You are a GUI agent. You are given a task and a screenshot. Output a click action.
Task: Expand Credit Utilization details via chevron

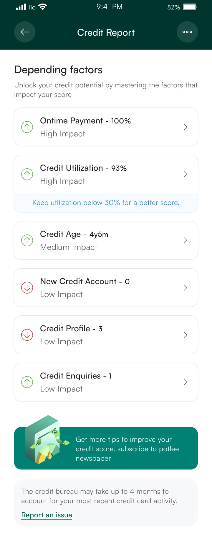(185, 174)
